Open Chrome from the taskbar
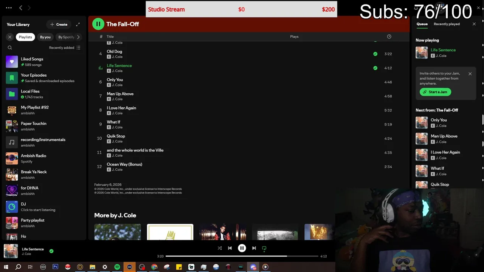484x272 pixels. click(x=154, y=267)
